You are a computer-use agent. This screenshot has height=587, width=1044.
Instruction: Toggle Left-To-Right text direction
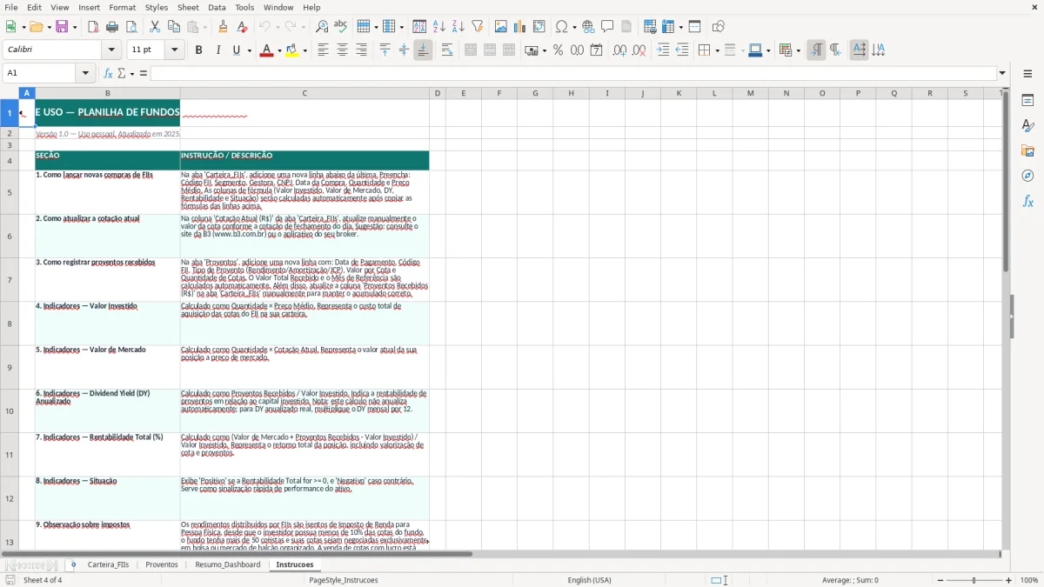point(815,50)
